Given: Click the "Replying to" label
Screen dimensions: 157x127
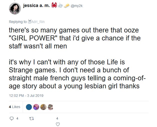Looking at the screenshot, I should [17, 22].
